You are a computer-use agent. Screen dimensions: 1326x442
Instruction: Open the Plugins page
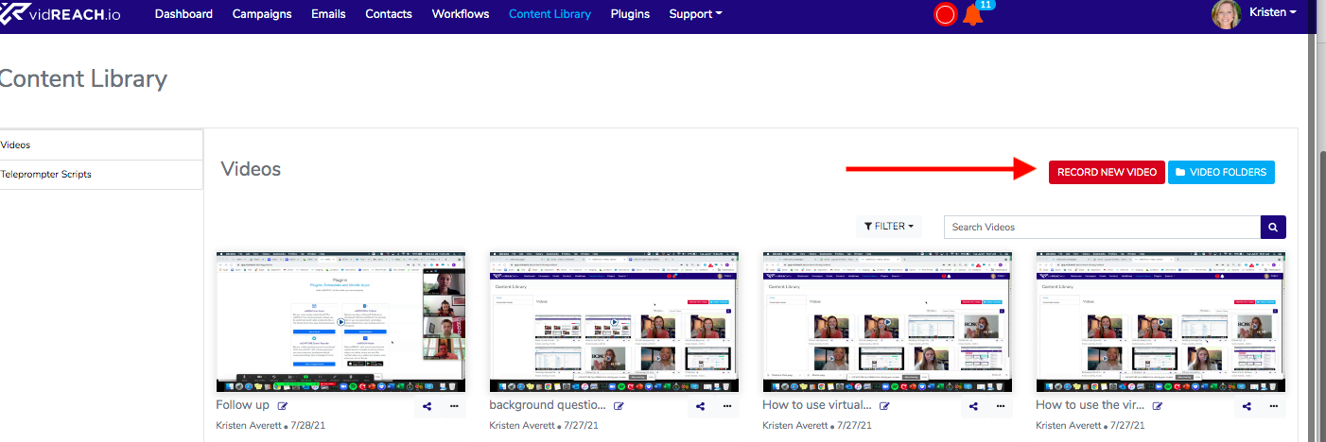(x=630, y=14)
